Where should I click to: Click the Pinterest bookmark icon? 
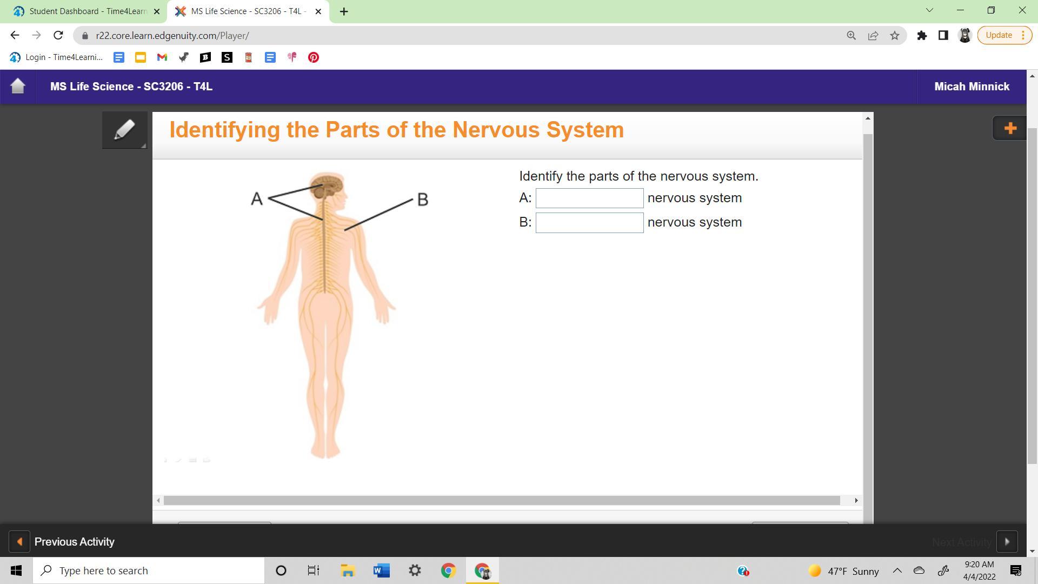(313, 57)
